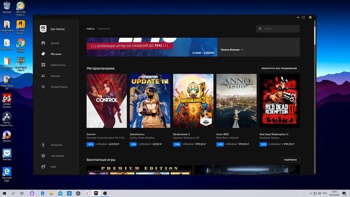Screen dimensions: 350x197
Task: Click Посмотреть все предложения button
Action: (279, 68)
